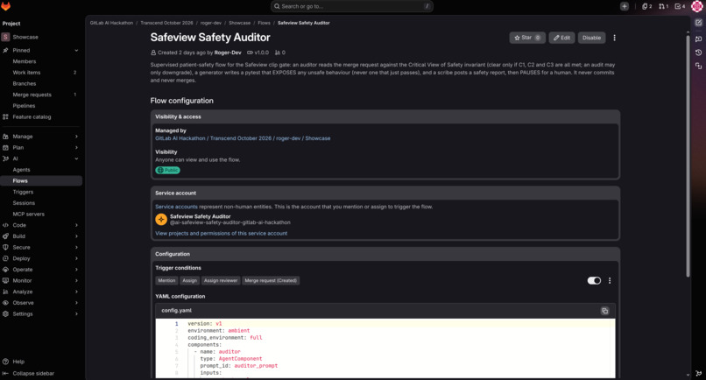Open the to-do list counter
The width and height of the screenshot is (706, 380).
(x=680, y=6)
